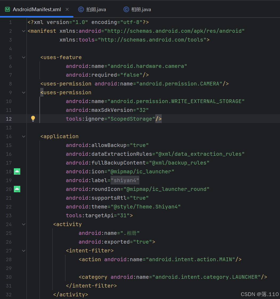280x299 pixels.
Task: Switch to the 相册.java tab
Action: coord(141,9)
